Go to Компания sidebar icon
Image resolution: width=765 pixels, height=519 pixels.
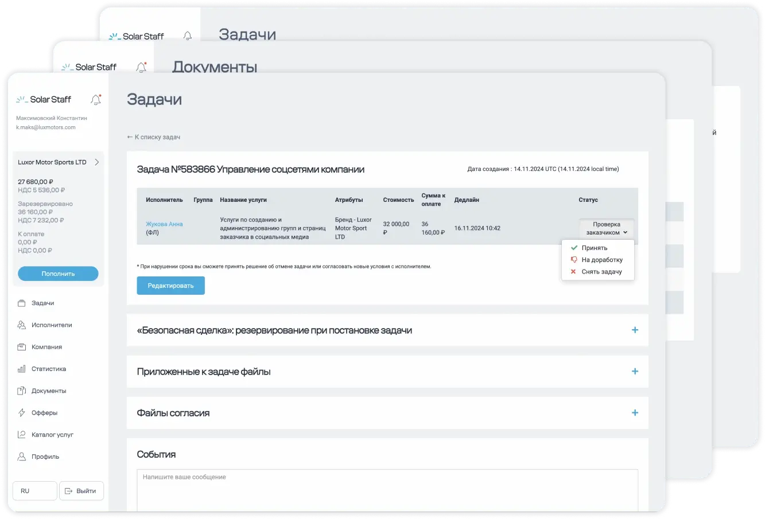[22, 347]
